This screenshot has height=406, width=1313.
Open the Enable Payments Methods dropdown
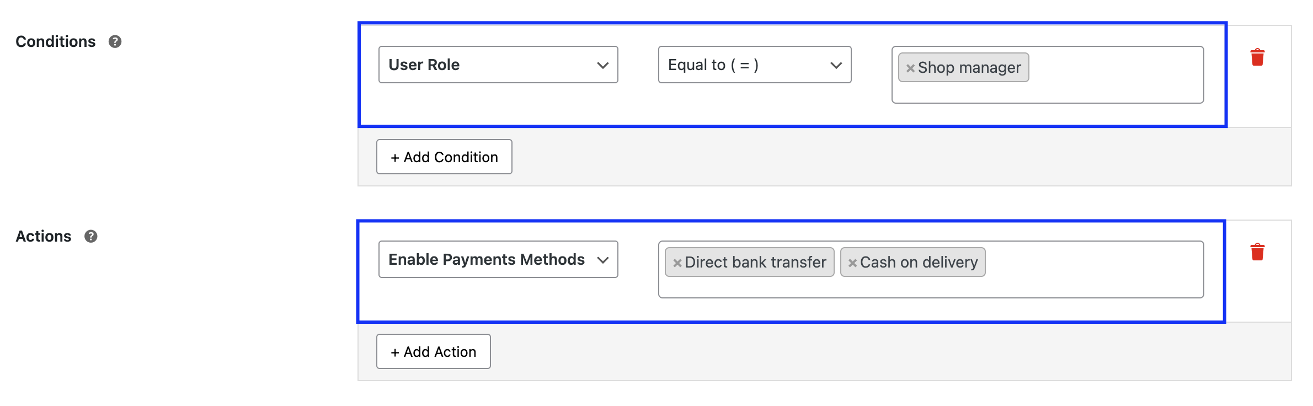click(x=498, y=259)
